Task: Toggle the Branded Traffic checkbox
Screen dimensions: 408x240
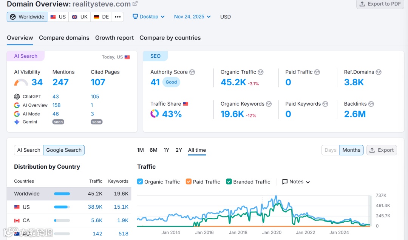Action: click(x=229, y=182)
